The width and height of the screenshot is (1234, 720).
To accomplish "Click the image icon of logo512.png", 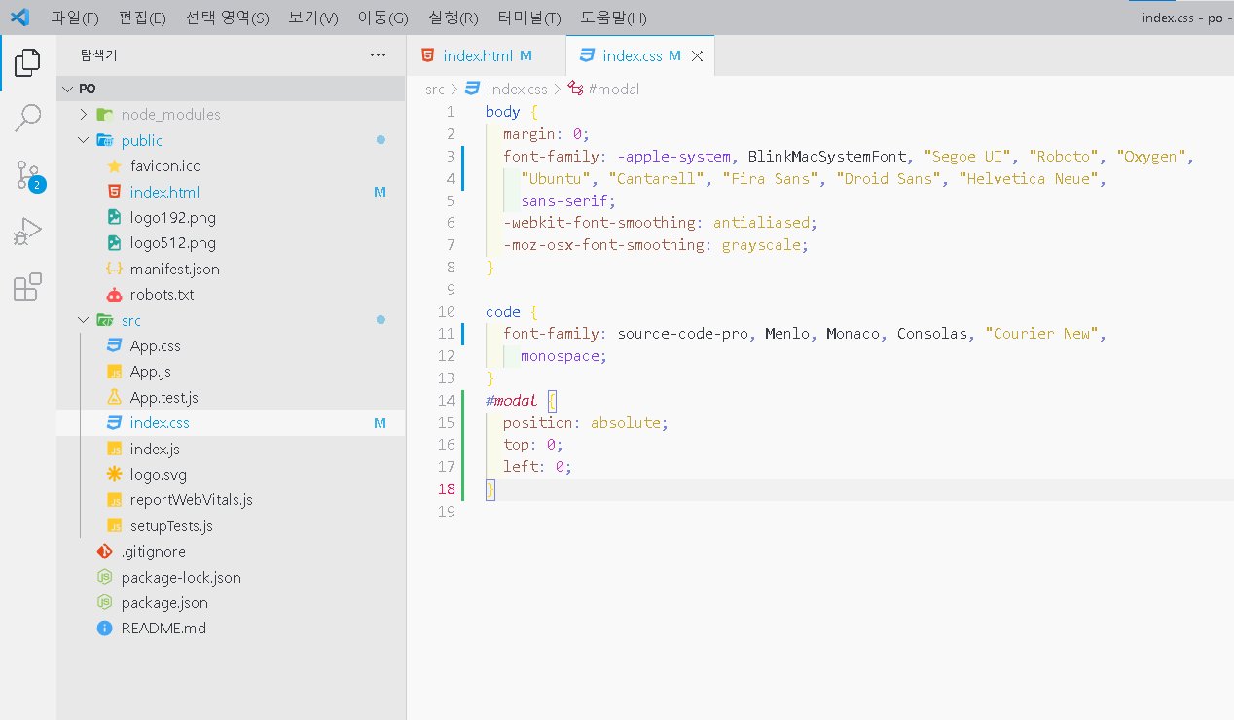I will pos(114,243).
